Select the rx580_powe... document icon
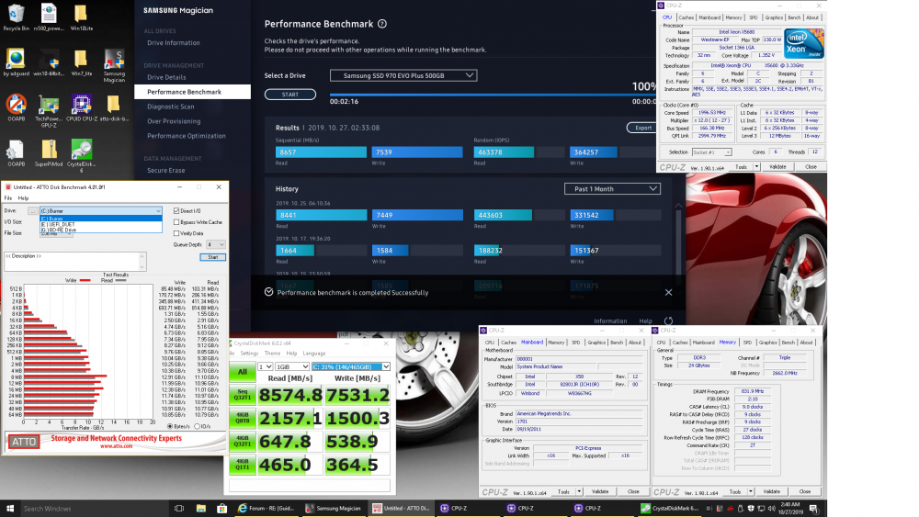 click(x=49, y=17)
